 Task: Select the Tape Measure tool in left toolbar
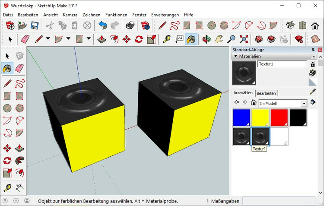[7, 188]
